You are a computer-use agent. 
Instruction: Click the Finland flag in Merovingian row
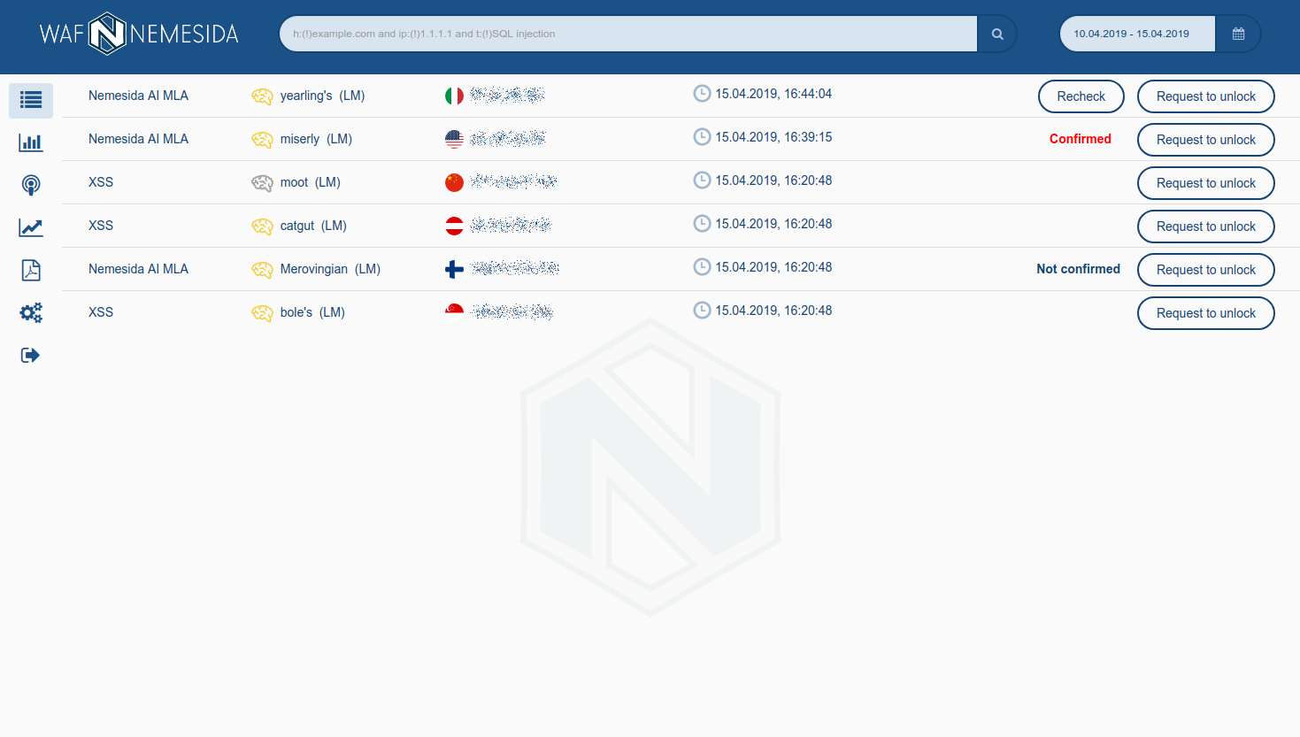(454, 269)
